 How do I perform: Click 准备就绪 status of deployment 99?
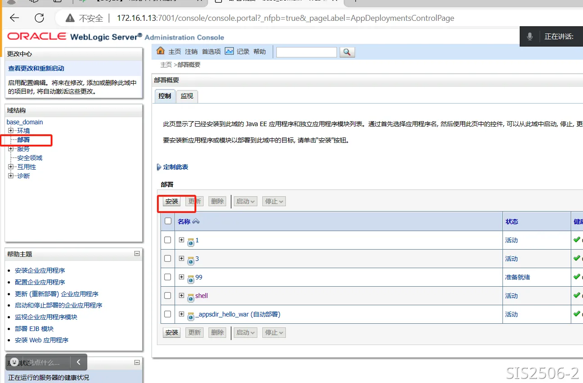coord(517,277)
